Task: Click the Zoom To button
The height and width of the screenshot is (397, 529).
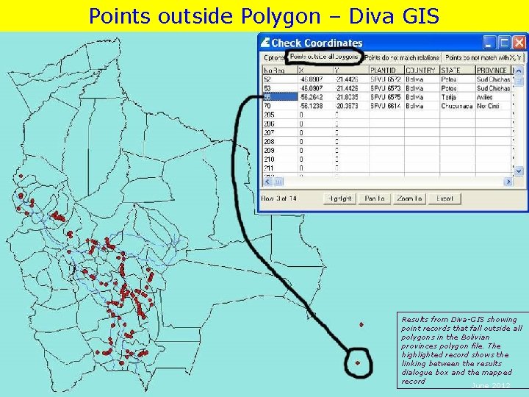Action: pos(409,198)
